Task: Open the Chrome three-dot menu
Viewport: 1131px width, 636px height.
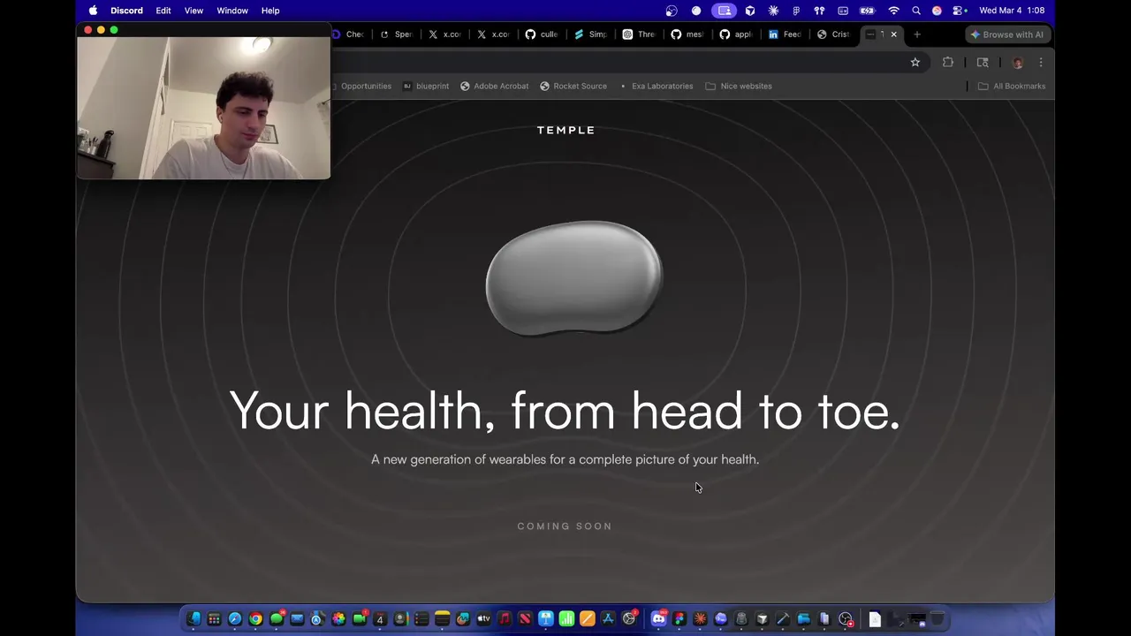Action: click(1041, 62)
